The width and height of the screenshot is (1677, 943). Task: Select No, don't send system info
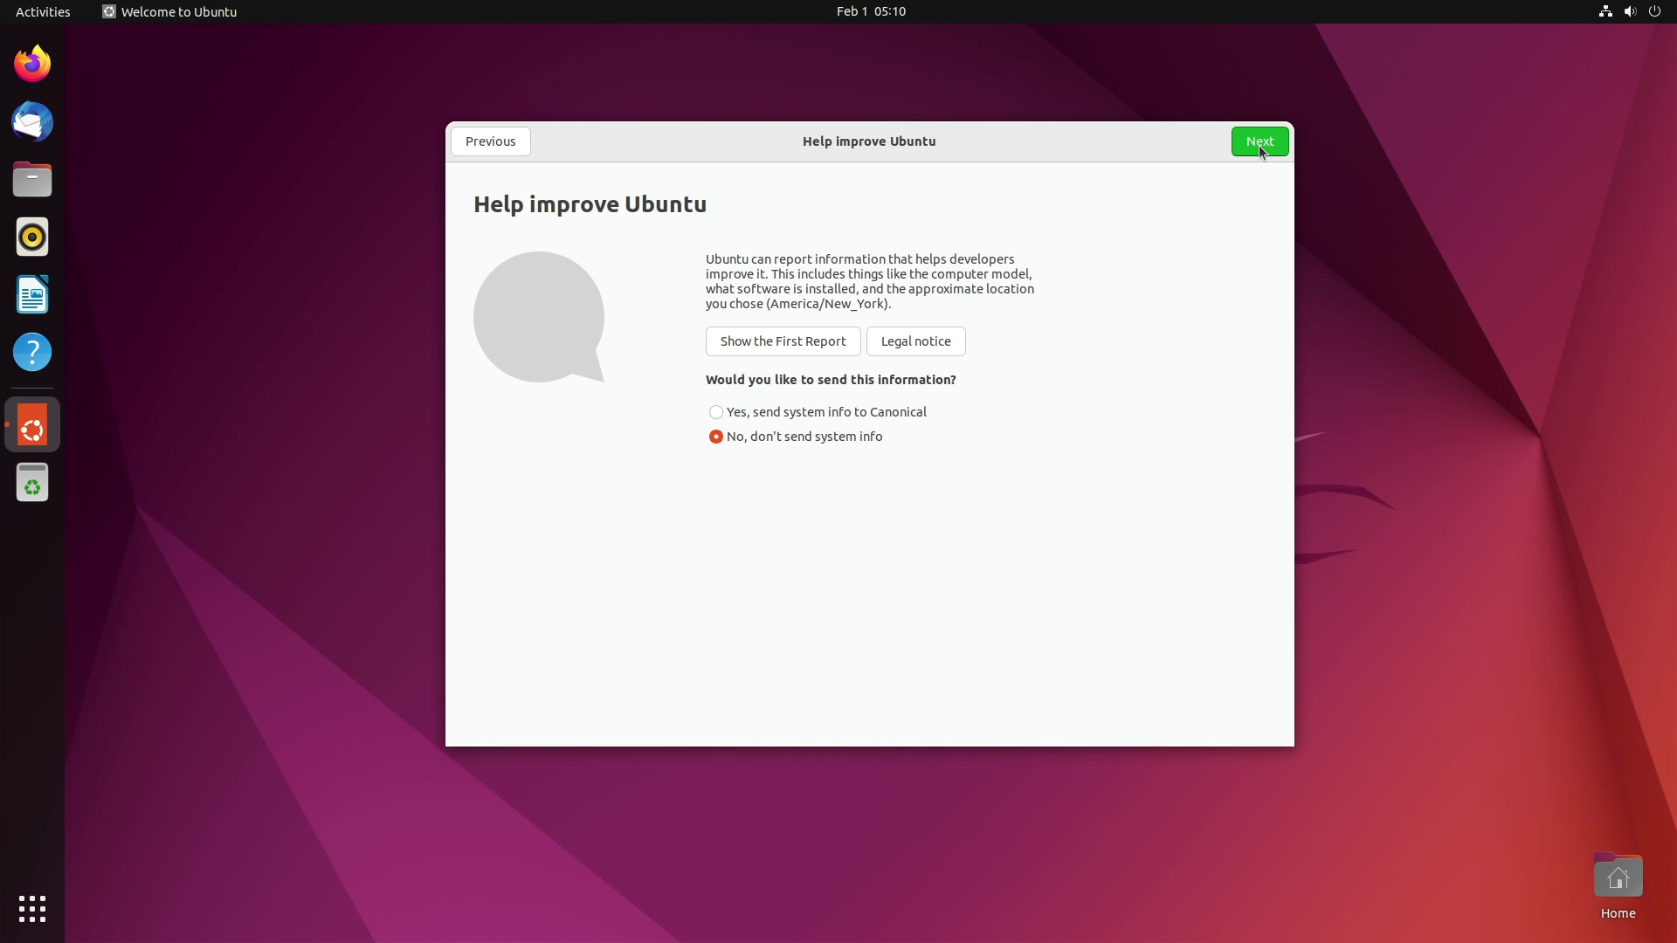point(796,437)
